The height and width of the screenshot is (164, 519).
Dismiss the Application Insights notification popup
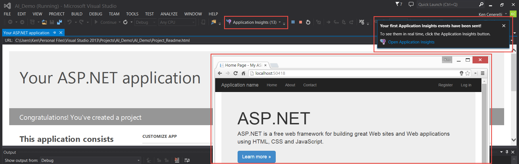pos(504,26)
